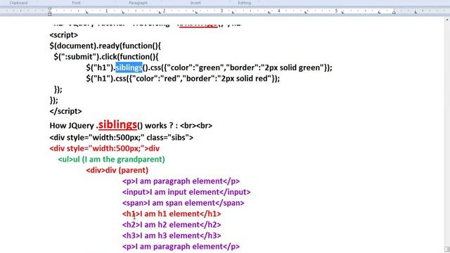The height and width of the screenshot is (253, 450).
Task: Click the "I am h3 element" line
Action: (172, 236)
